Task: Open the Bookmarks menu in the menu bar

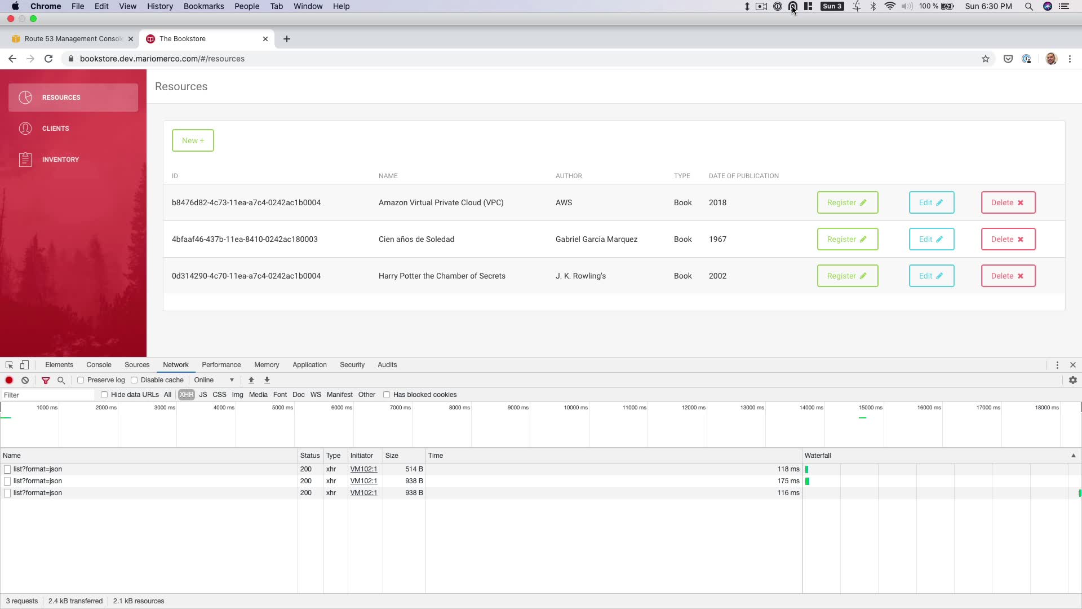Action: 203,6
